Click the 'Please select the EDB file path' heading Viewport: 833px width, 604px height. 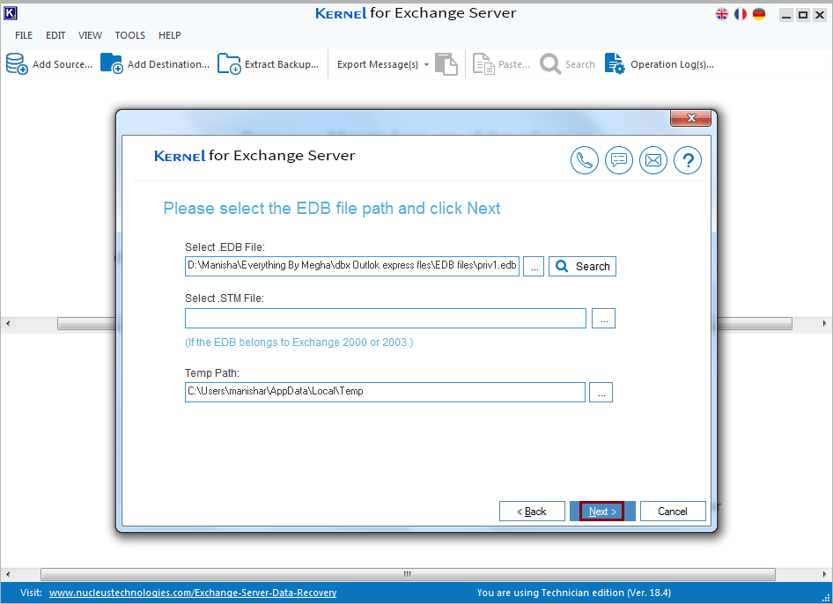click(331, 209)
